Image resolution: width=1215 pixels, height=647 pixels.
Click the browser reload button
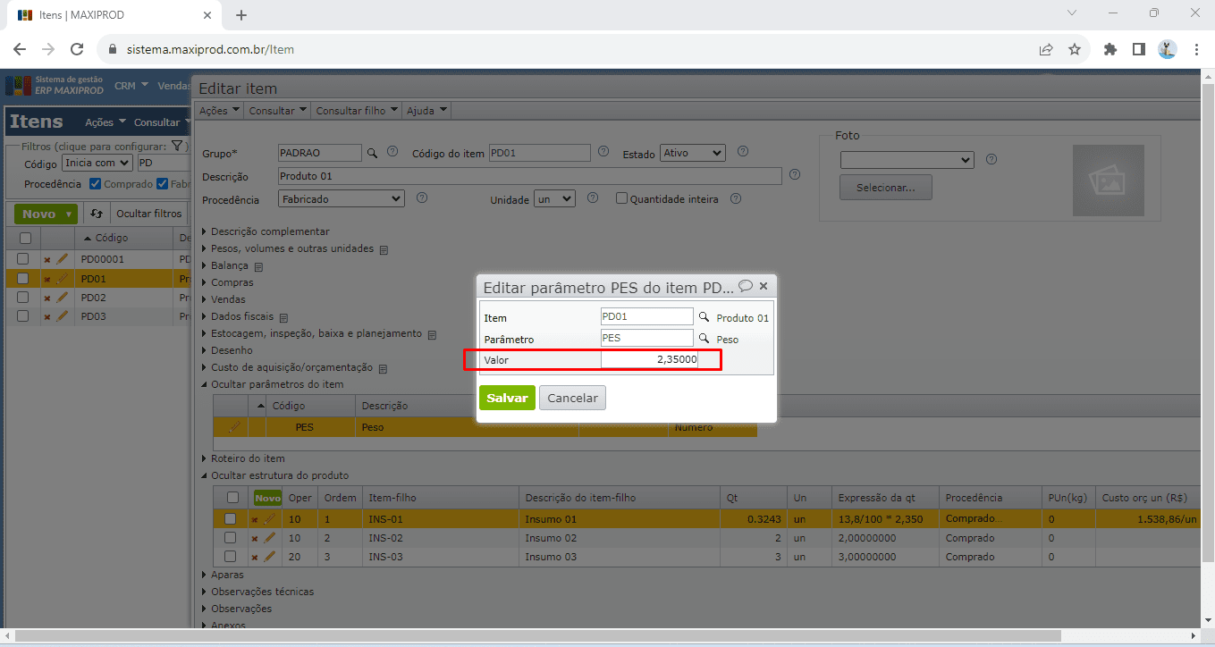[x=77, y=49]
